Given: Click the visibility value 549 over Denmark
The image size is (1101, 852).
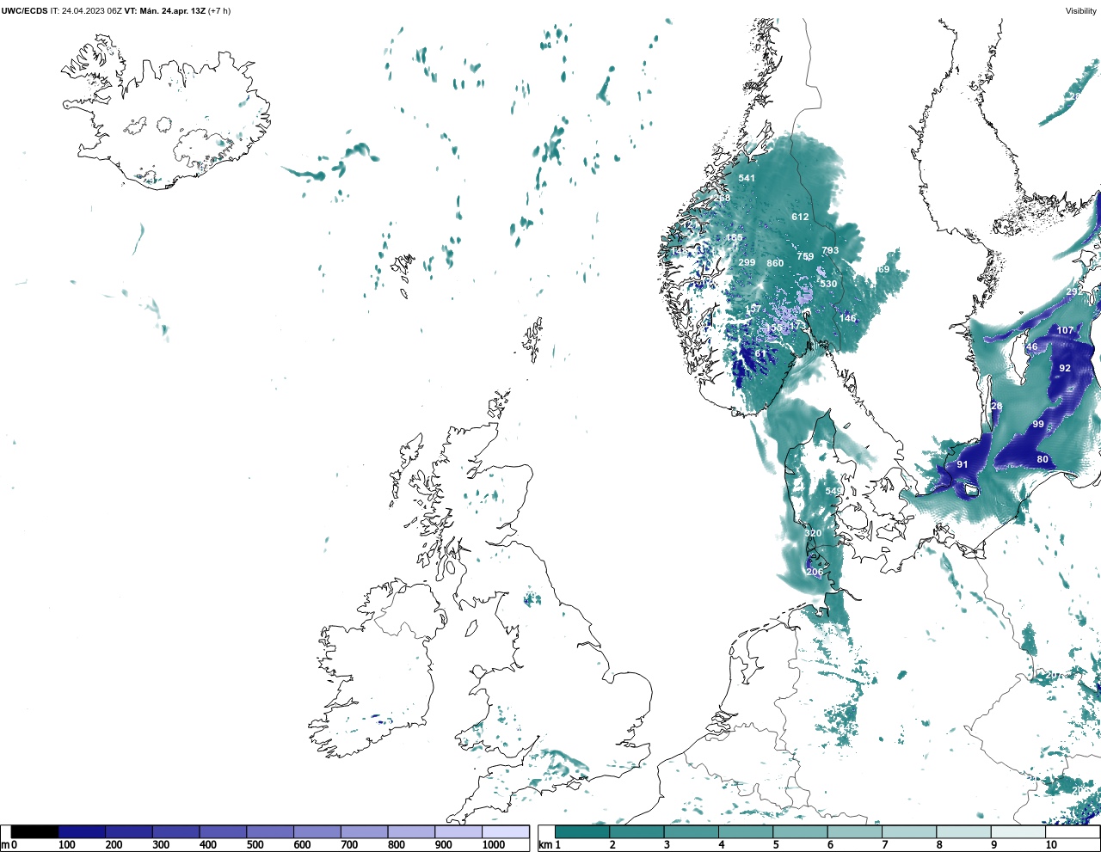Looking at the screenshot, I should 833,492.
